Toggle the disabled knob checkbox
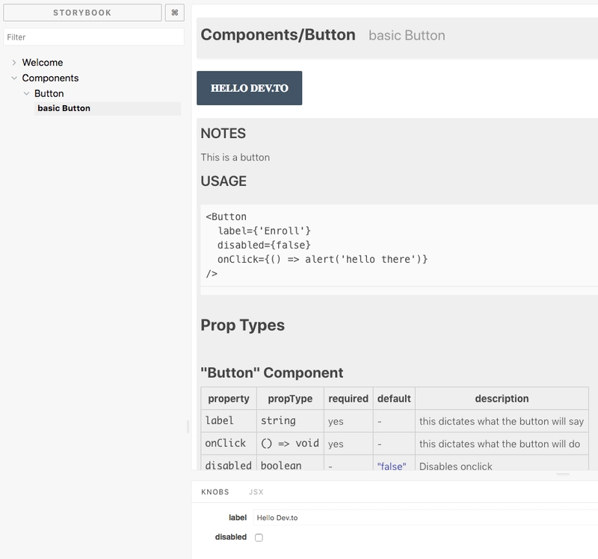 click(x=259, y=537)
